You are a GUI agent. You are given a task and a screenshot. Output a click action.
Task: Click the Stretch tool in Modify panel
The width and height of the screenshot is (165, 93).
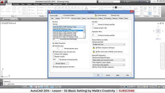point(32,13)
